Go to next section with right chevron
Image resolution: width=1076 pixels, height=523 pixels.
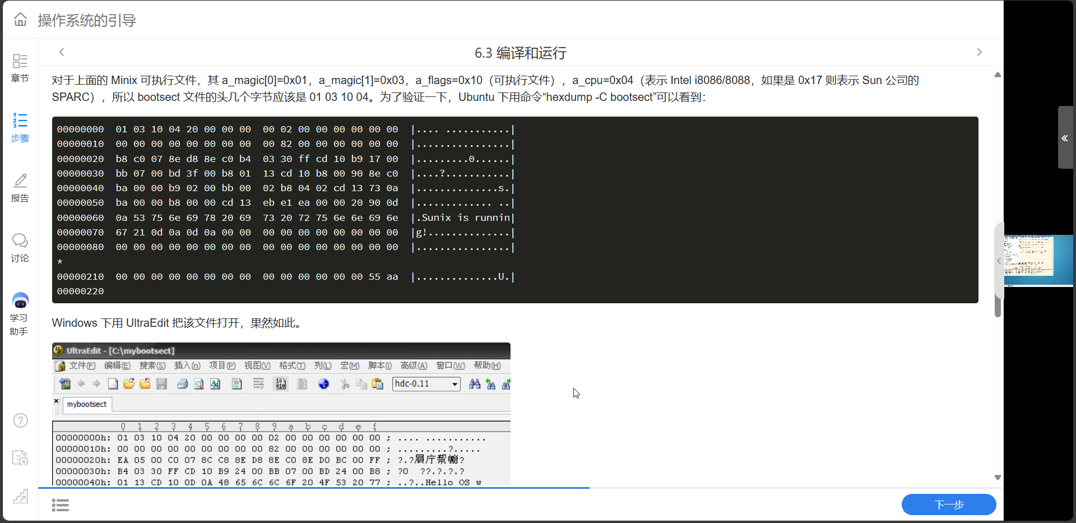pos(979,52)
